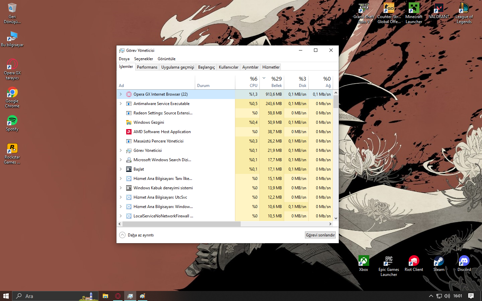Click the 16:01 taskbar clock
482x301 pixels.
[458, 296]
